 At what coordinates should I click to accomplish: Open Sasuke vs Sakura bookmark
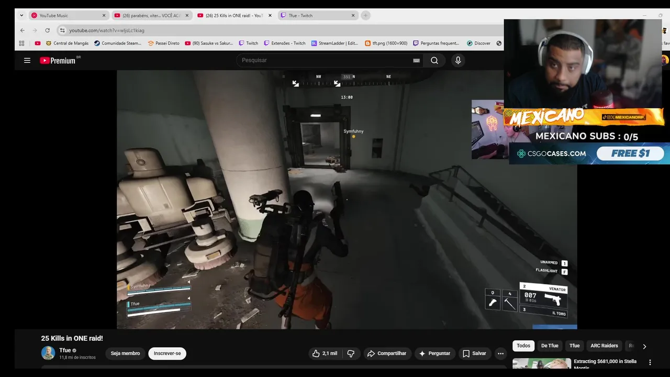(x=209, y=43)
